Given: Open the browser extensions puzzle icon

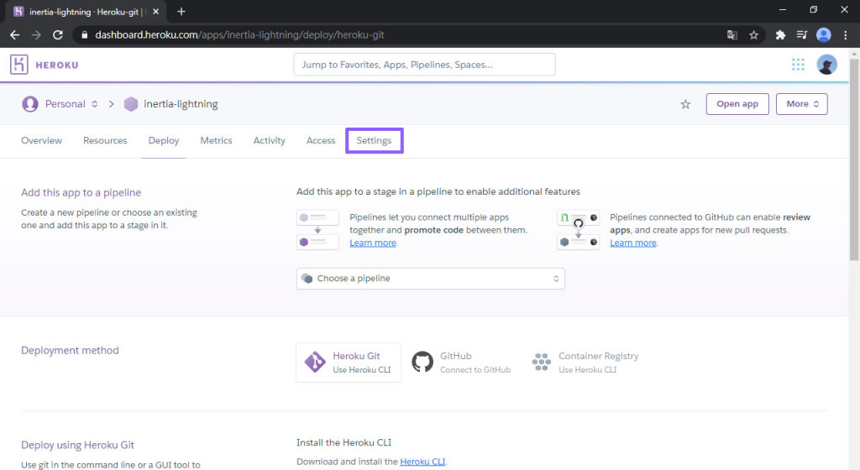Looking at the screenshot, I should 780,35.
